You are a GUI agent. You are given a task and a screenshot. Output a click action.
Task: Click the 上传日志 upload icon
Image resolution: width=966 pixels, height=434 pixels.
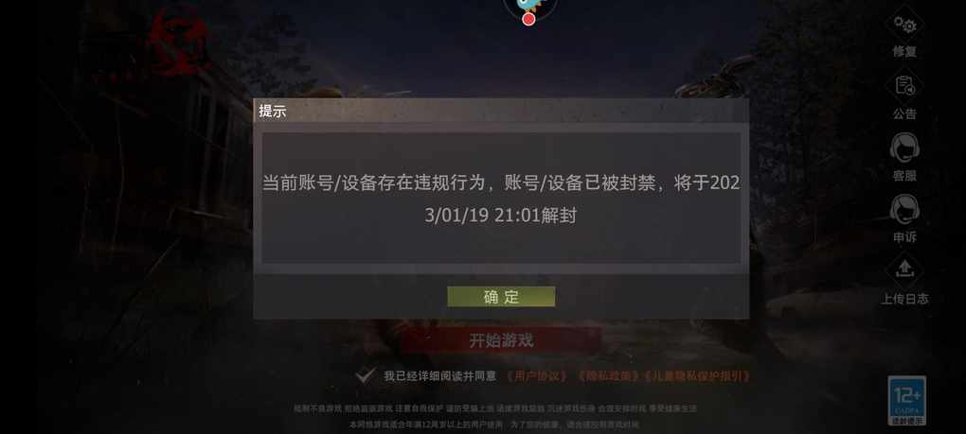pos(904,270)
